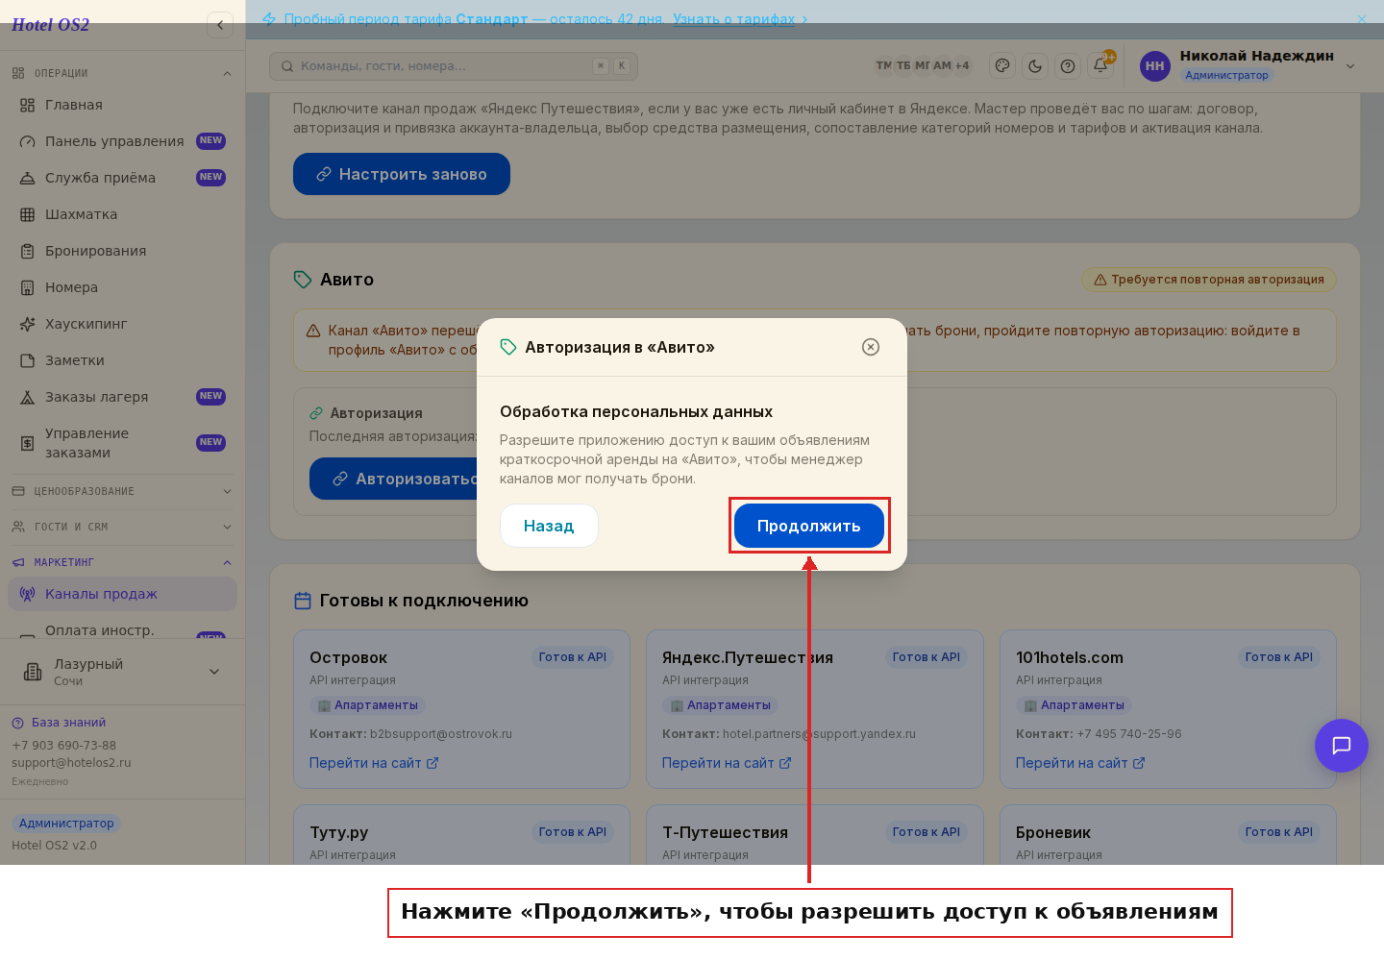Click the Номера building icon
Image resolution: width=1384 pixels, height=960 pixels.
(27, 287)
